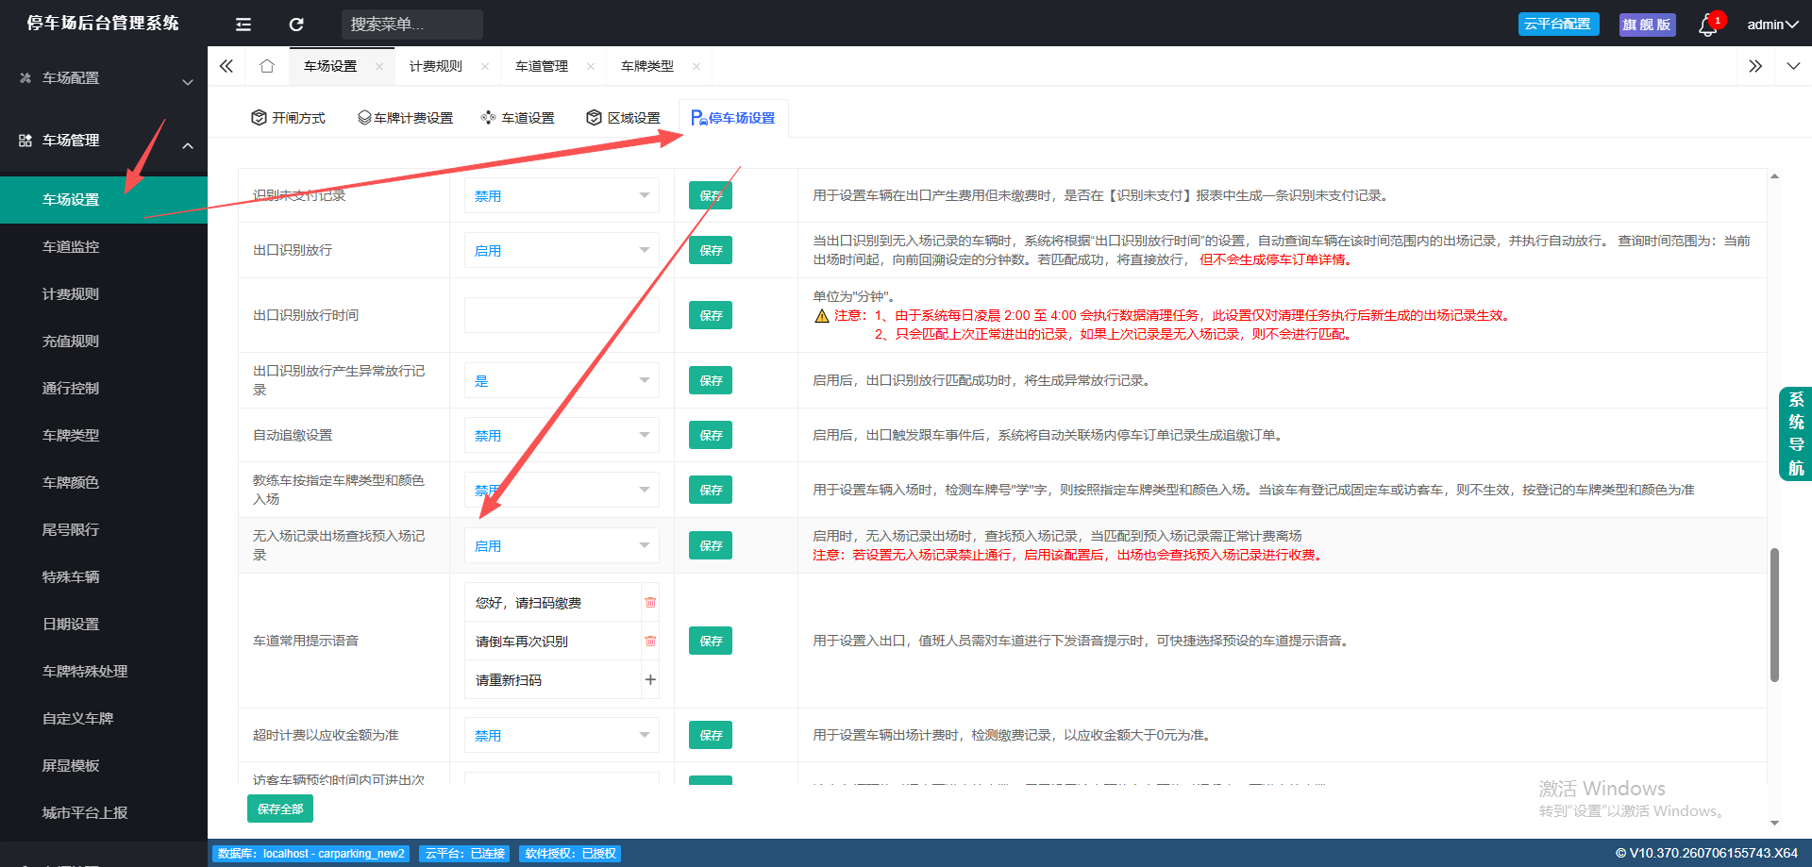
Task: Click the 云平台配置 button
Action: click(1558, 24)
